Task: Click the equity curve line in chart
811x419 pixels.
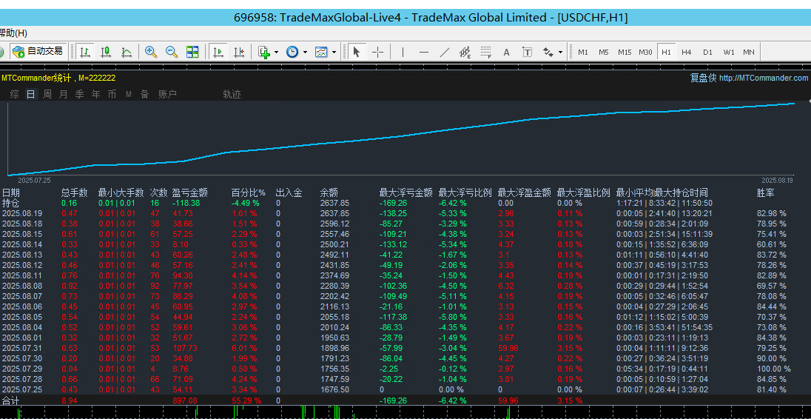Action: click(401, 135)
